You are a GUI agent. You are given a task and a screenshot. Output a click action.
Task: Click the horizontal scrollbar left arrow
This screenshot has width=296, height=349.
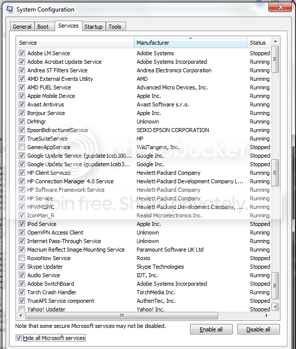coord(21,315)
